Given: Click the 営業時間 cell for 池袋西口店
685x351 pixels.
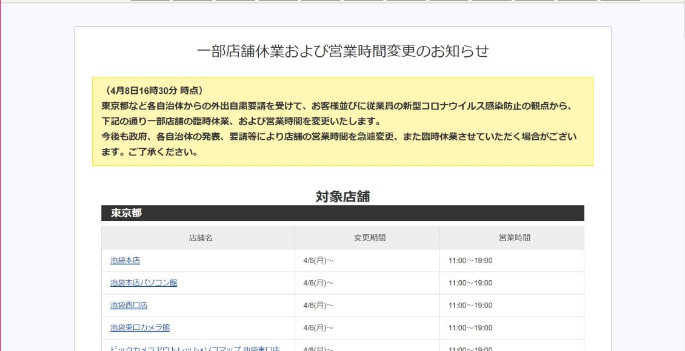Looking at the screenshot, I should point(470,306).
